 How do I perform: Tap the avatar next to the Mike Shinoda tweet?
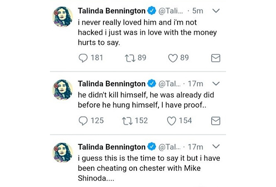(62, 153)
